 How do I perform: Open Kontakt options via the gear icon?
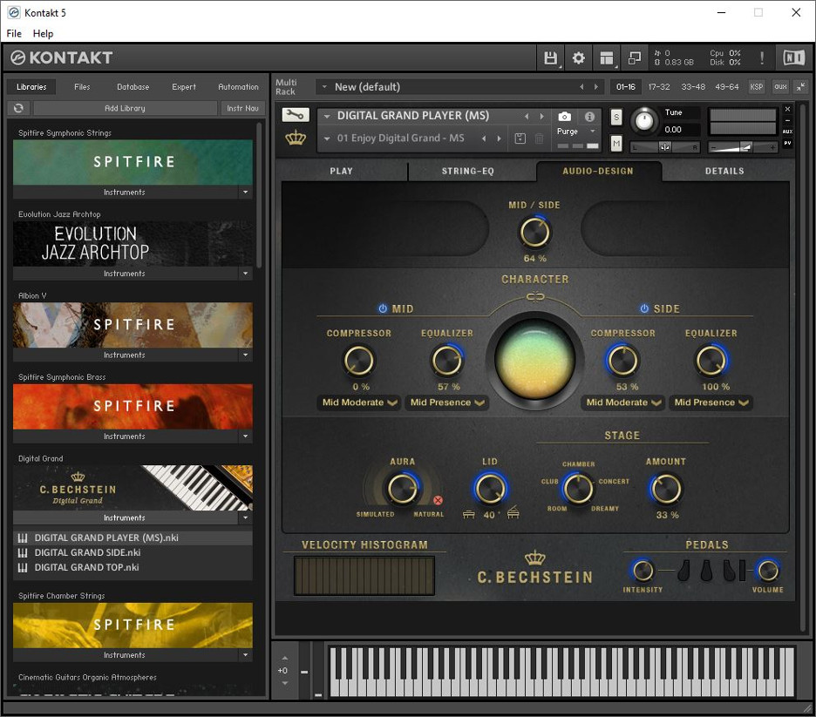pos(579,57)
